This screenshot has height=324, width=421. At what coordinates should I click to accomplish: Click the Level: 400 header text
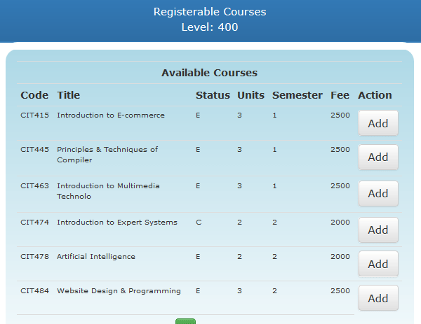[210, 27]
